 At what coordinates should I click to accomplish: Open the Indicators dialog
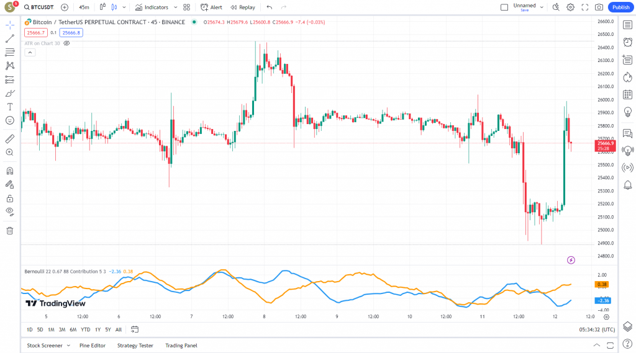point(152,7)
